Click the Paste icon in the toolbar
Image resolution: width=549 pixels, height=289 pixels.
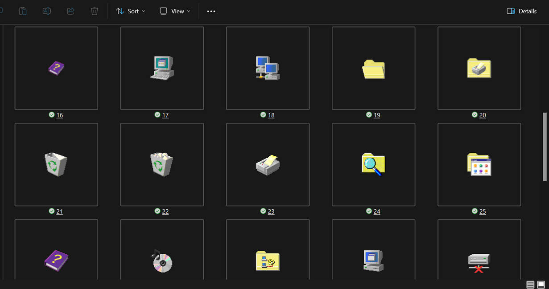coord(23,11)
